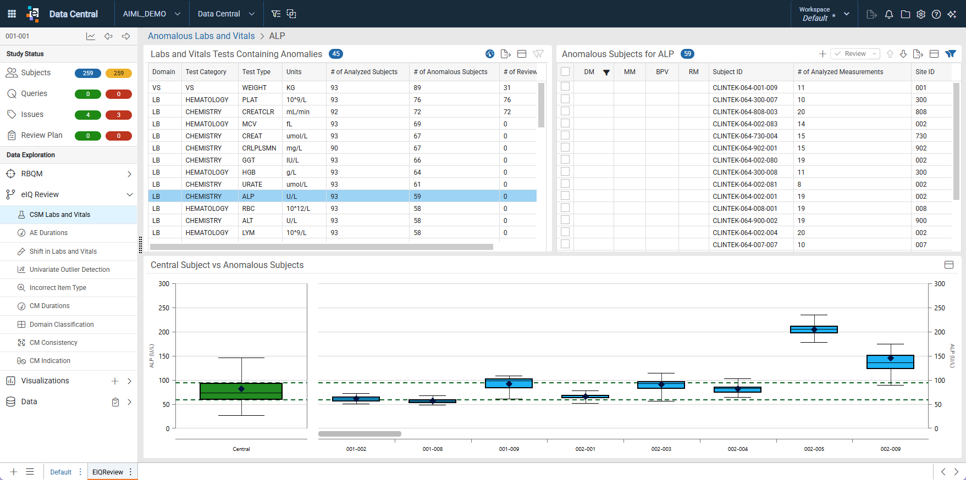
Task: Select AE Durations in the sidebar
Action: (48, 233)
